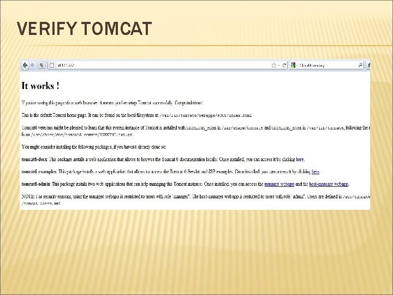Bookmark the page with the star icon
The height and width of the screenshot is (295, 393).
pyautogui.click(x=273, y=66)
